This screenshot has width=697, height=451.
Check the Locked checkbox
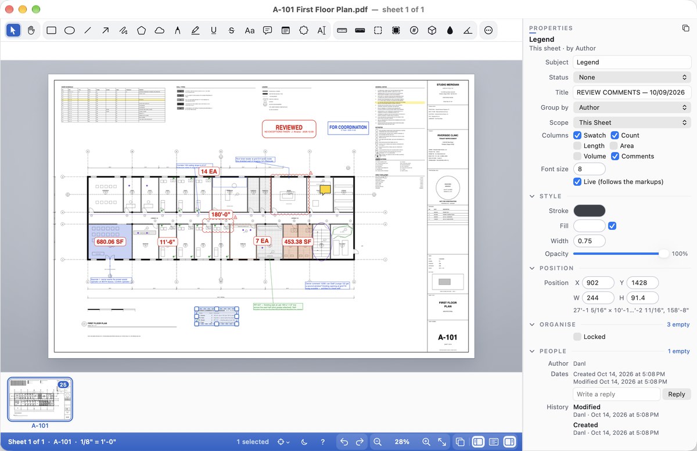pyautogui.click(x=577, y=337)
